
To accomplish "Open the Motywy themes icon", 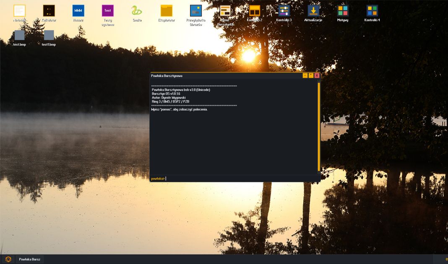I will (343, 11).
